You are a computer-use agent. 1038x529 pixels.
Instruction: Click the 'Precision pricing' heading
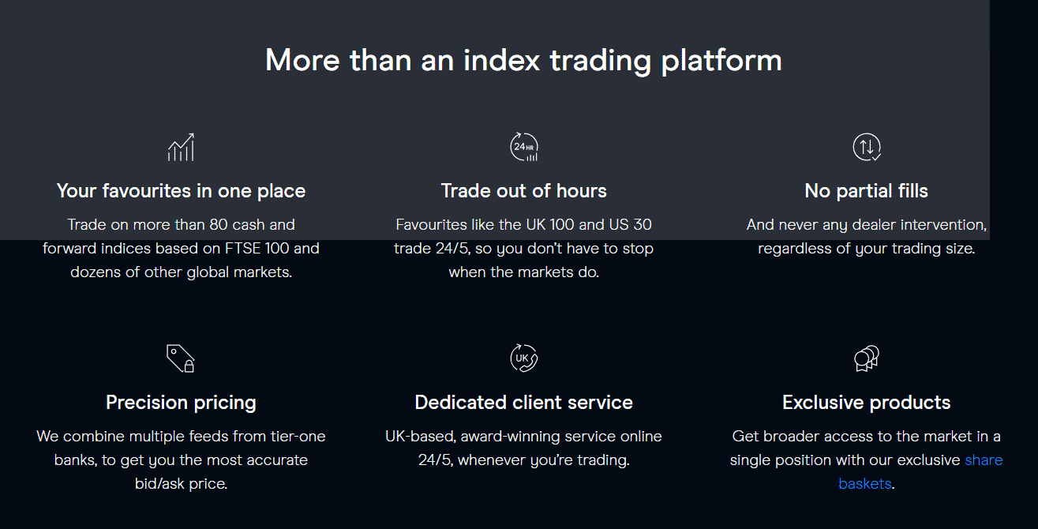181,403
